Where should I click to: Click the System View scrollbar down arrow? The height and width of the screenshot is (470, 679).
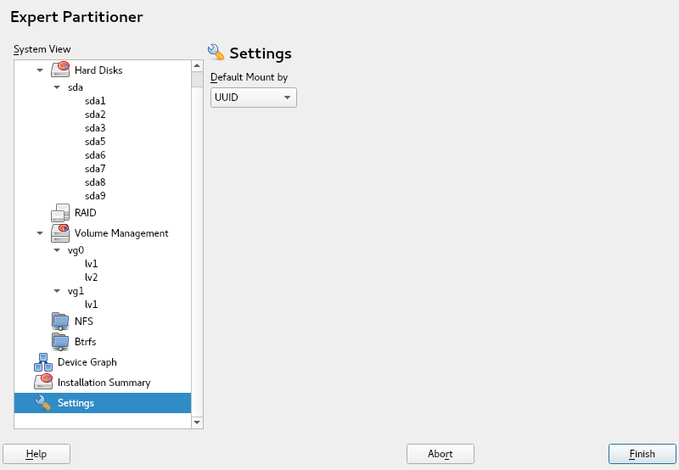[197, 422]
